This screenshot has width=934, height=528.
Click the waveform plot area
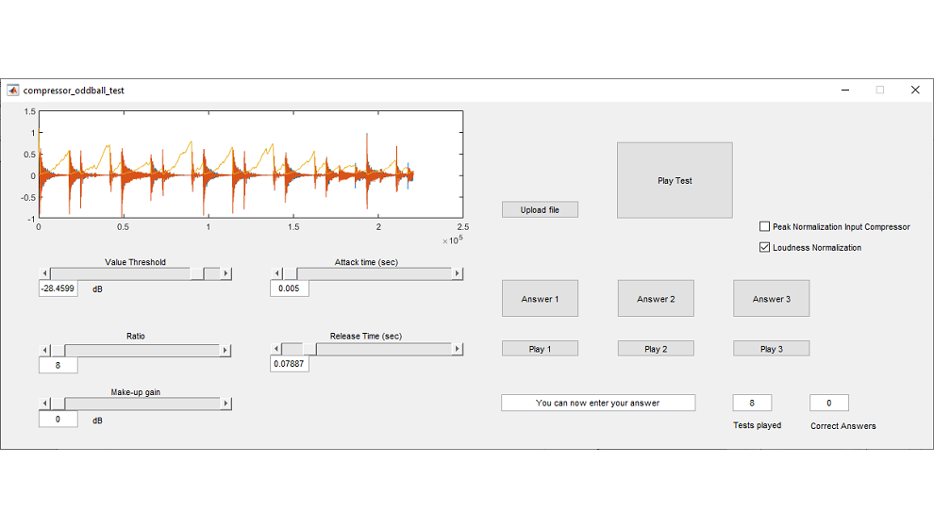[251, 164]
